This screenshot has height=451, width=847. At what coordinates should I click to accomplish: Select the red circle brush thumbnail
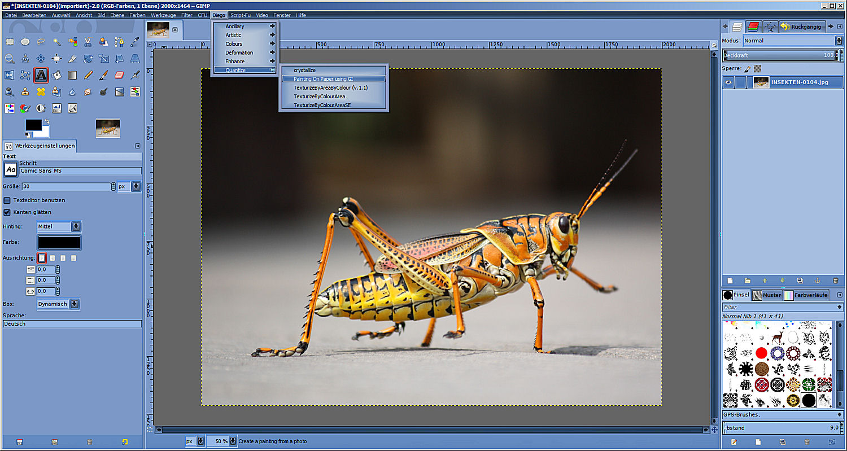point(761,353)
